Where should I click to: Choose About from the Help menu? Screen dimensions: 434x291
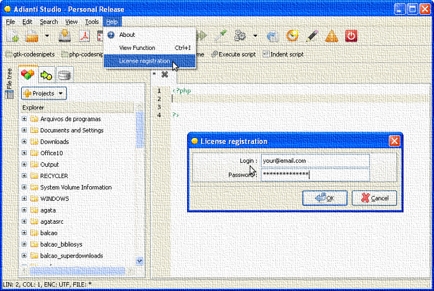point(150,35)
